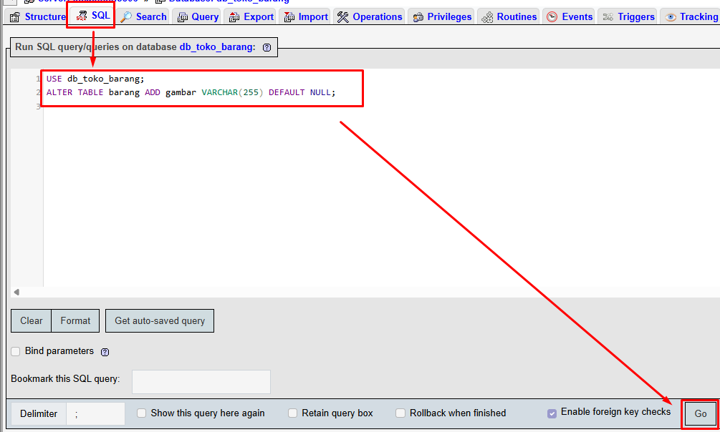Click the Format button

tap(75, 320)
